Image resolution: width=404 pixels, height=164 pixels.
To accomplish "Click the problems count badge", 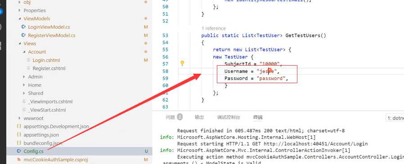I will pos(180,117).
